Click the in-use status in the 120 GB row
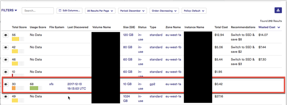Screen dimensions: 287x105 pos(141,37)
